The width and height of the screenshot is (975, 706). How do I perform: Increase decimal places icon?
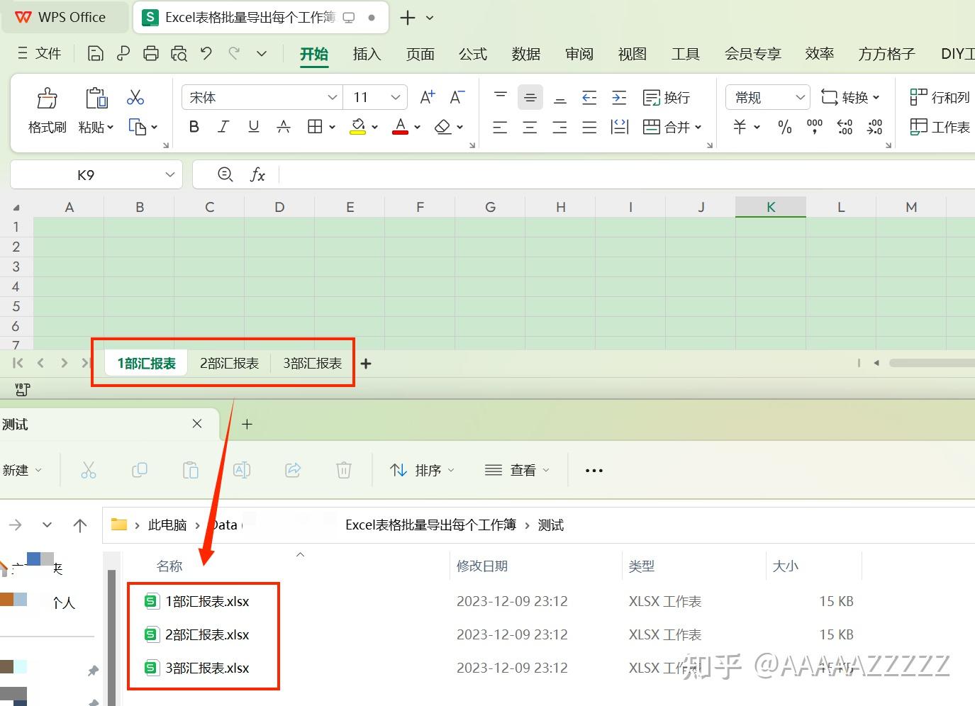pos(845,127)
